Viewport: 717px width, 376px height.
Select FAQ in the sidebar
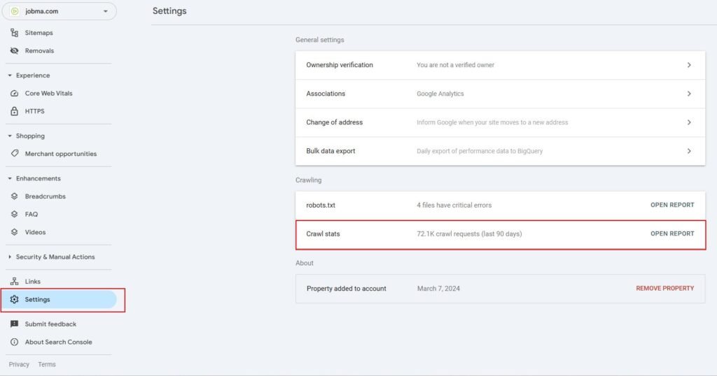tap(31, 214)
